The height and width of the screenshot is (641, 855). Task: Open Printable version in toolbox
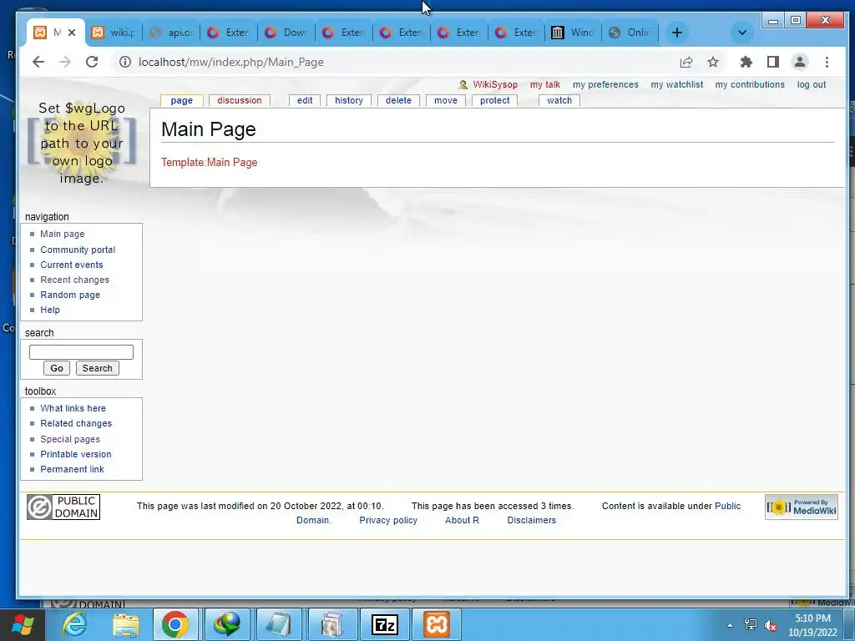point(76,454)
